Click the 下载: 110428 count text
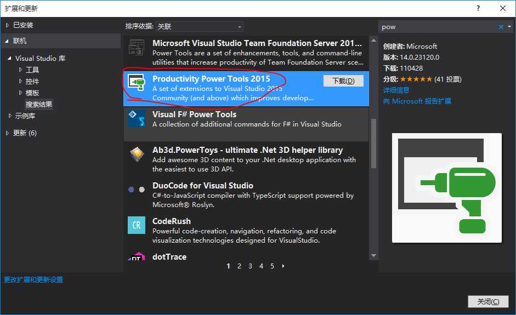Viewport: 516px width, 315px height. pos(403,68)
